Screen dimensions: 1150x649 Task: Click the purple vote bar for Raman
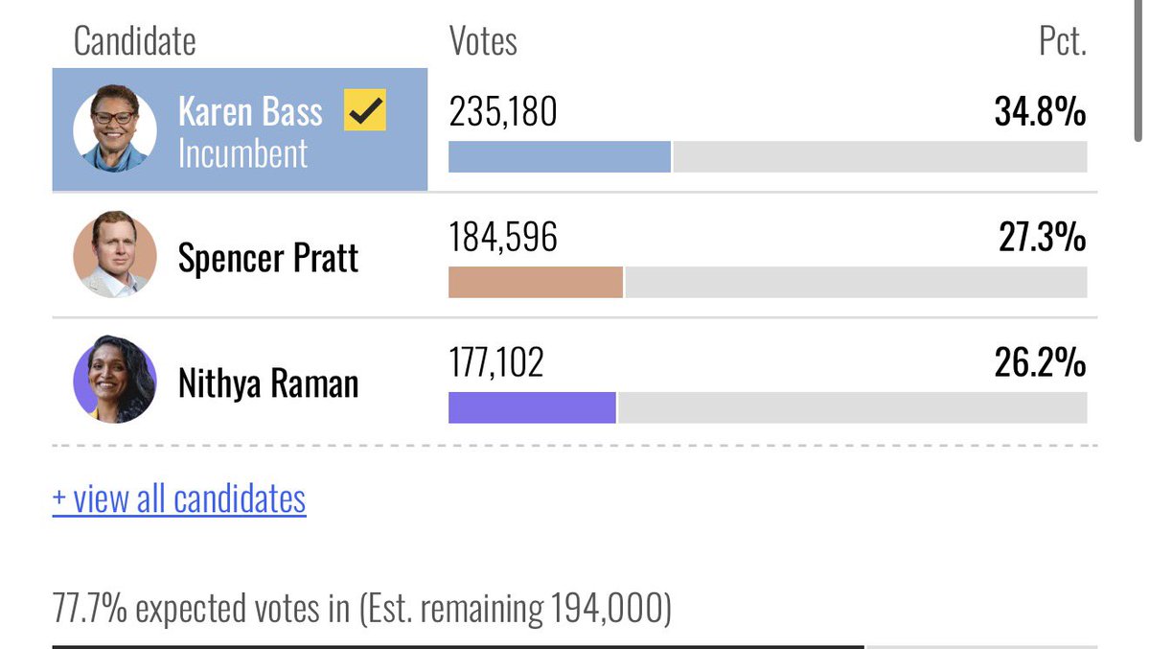click(x=532, y=407)
